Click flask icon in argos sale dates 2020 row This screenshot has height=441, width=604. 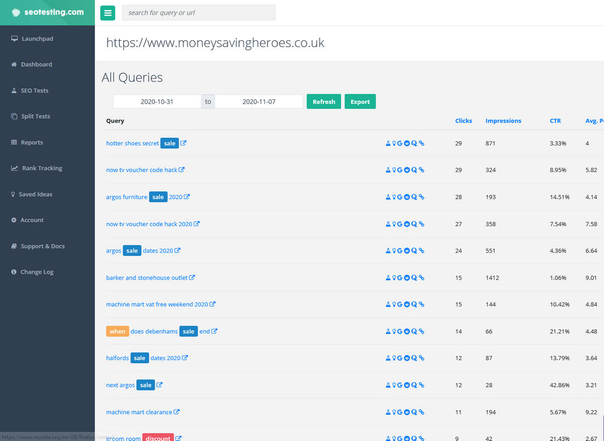388,251
